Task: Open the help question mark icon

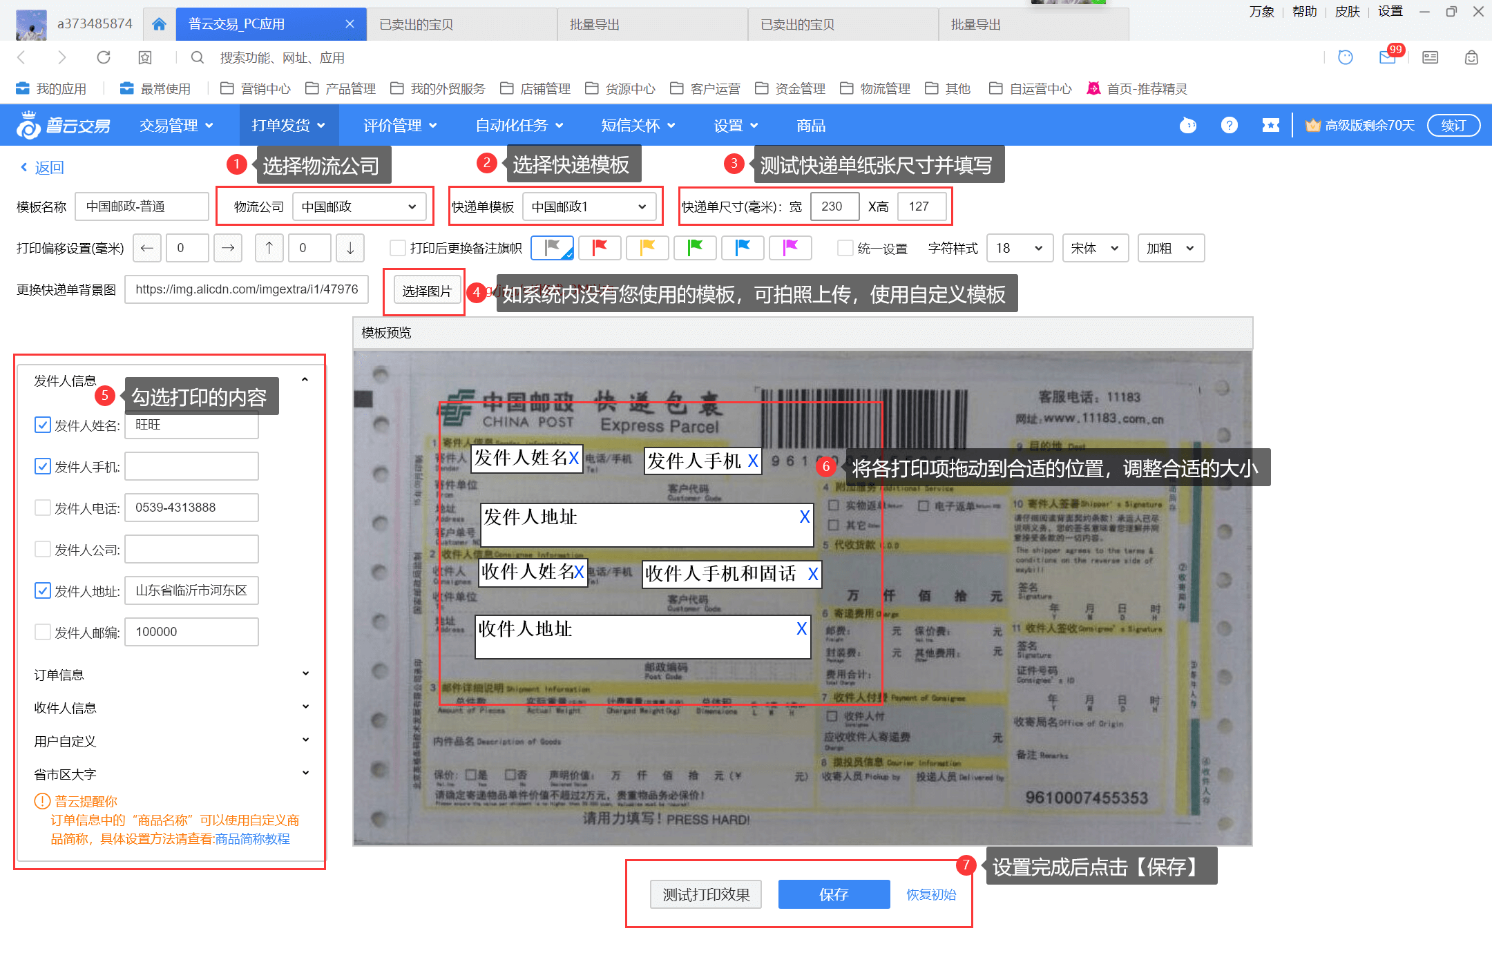Action: tap(1229, 125)
